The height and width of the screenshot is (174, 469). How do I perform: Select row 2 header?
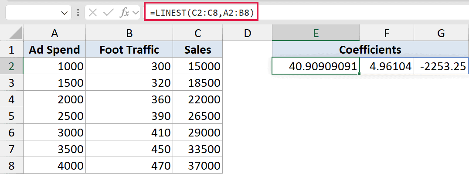(11, 66)
